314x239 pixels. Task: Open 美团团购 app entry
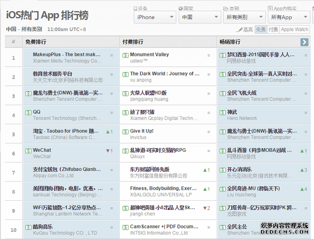[x=68, y=188]
